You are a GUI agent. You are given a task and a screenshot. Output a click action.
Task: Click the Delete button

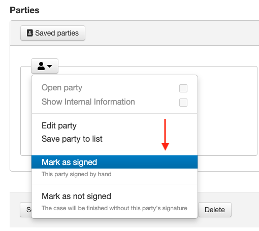(215, 210)
